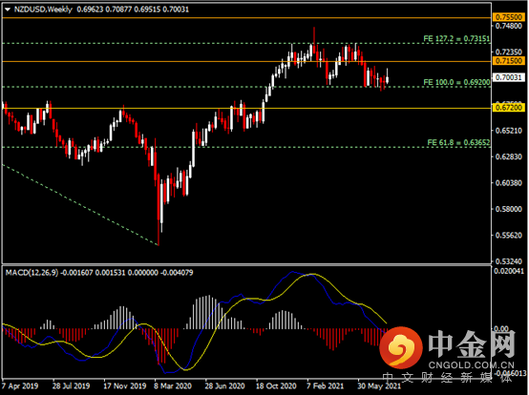
Task: Select the NZDUSD,Weekly chart title text
Action: pos(43,10)
